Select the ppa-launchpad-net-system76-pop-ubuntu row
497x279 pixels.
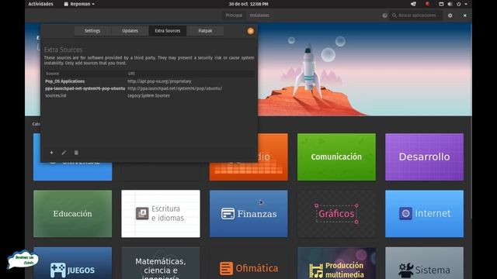coord(149,88)
